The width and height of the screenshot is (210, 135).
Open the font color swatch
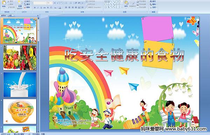[60, 8]
